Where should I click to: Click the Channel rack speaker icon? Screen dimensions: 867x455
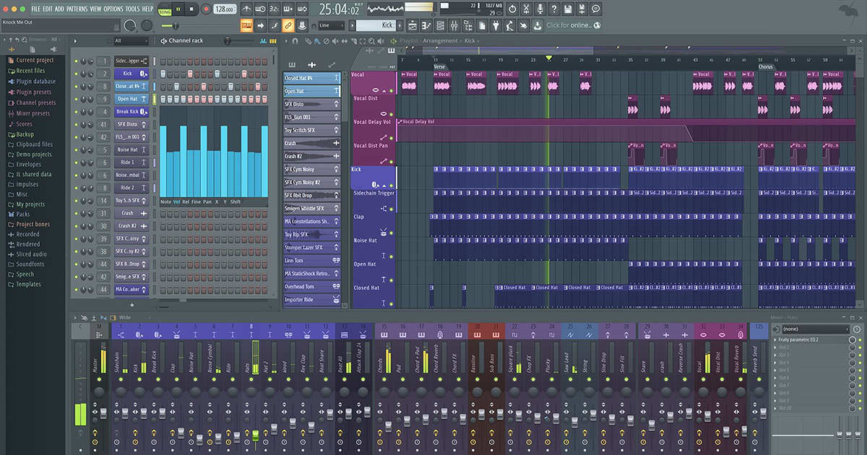163,40
